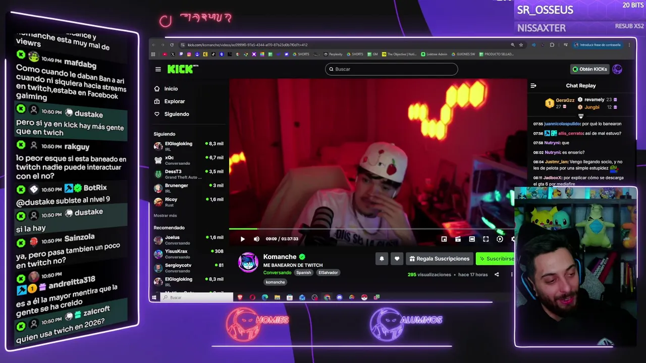This screenshot has width=646, height=363.
Task: Select the Spanish tag
Action: click(x=303, y=273)
